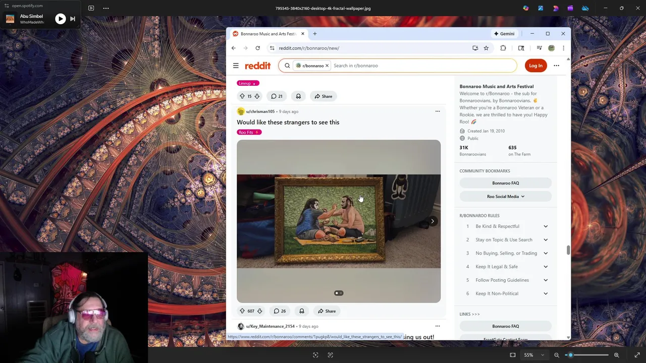Upvote the post with 607 votes
Image resolution: width=646 pixels, height=363 pixels.
click(242, 311)
